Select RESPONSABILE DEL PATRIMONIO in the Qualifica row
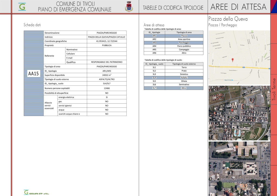The image size is (277, 196). [107, 62]
